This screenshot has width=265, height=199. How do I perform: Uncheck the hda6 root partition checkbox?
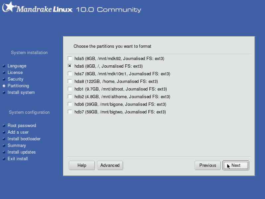(70, 66)
